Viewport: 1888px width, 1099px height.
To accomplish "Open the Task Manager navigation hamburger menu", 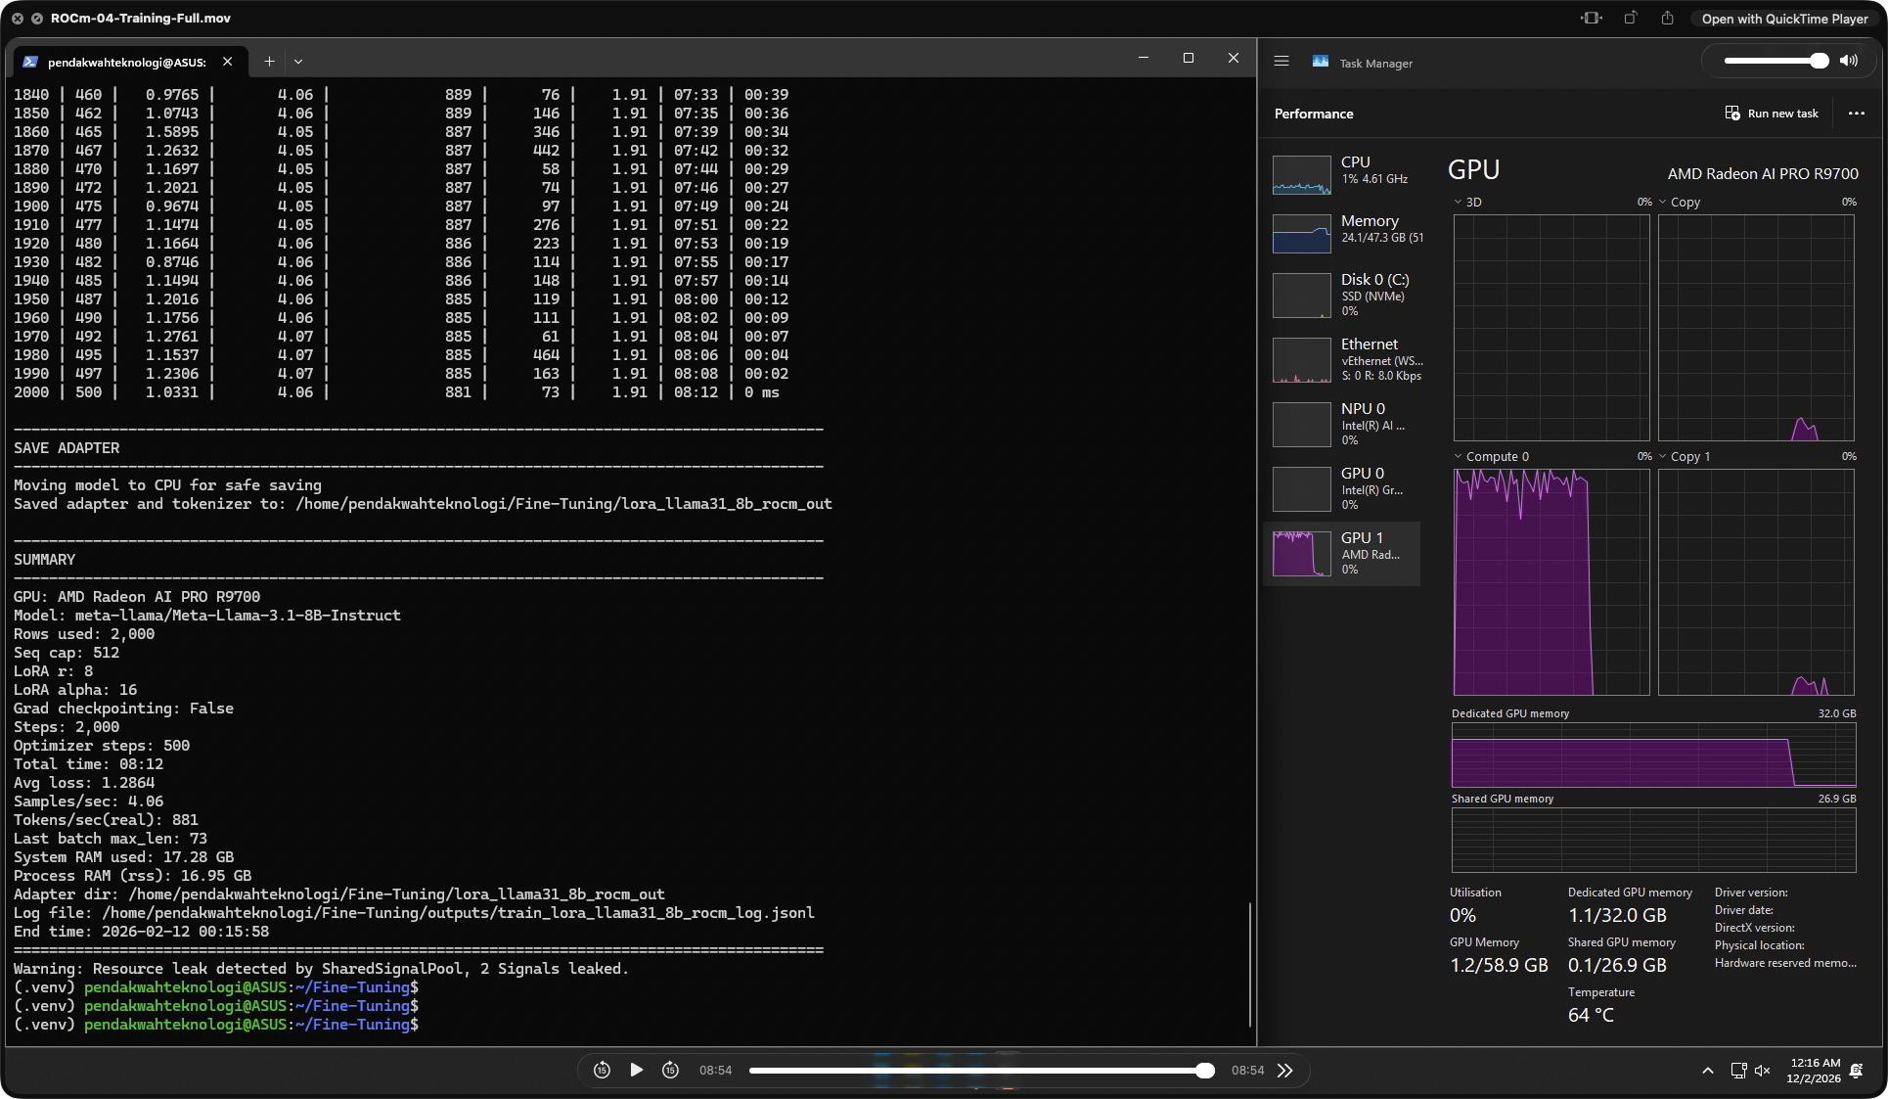I will (1281, 61).
